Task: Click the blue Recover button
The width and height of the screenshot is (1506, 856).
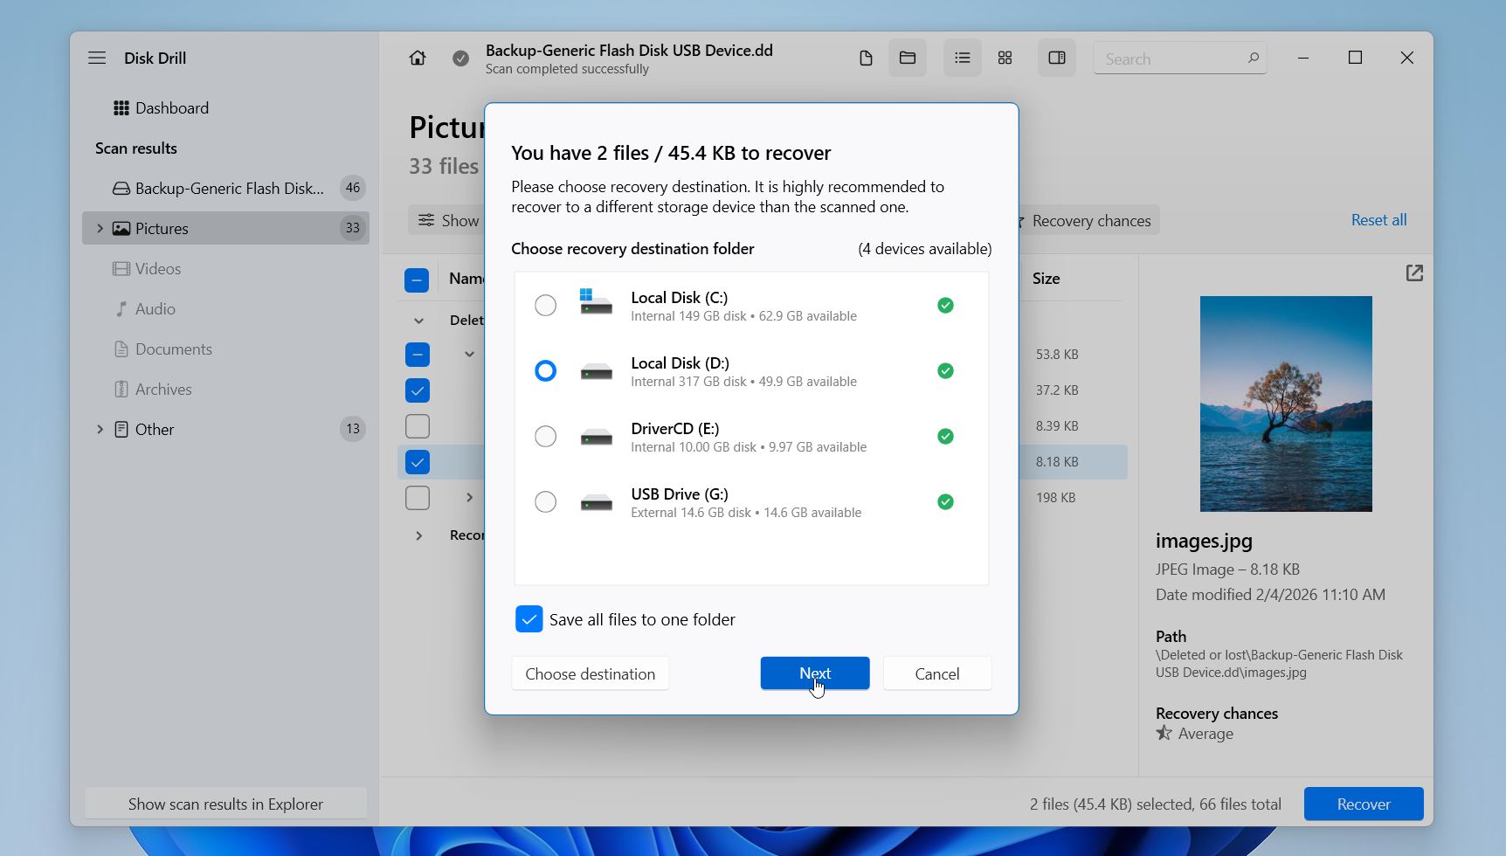Action: [1364, 804]
